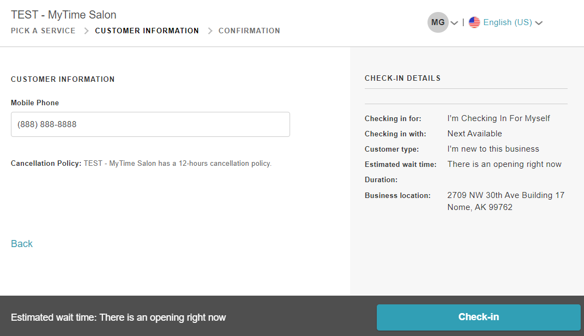Click the business address 2709 NW 30th Ave

click(x=506, y=195)
